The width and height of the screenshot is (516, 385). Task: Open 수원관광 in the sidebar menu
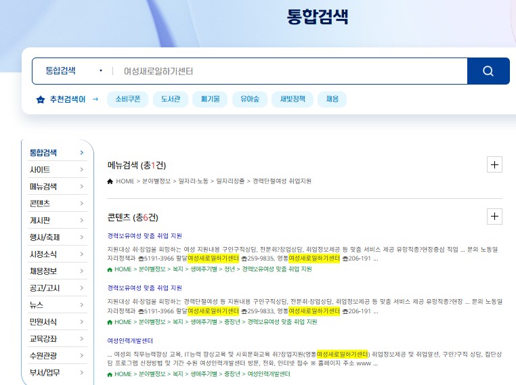click(58, 355)
